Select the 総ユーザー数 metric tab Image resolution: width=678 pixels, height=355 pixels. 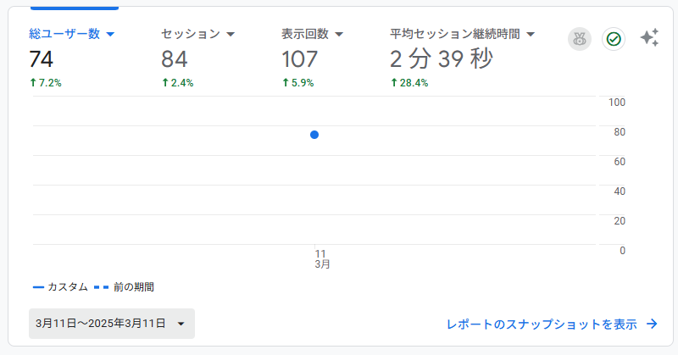pos(64,34)
